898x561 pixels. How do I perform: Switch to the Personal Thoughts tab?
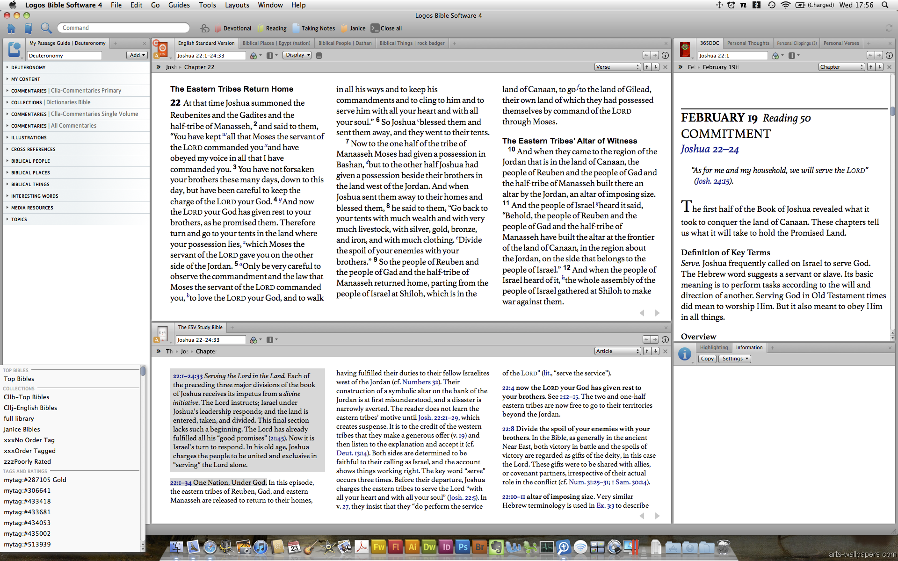tap(748, 43)
